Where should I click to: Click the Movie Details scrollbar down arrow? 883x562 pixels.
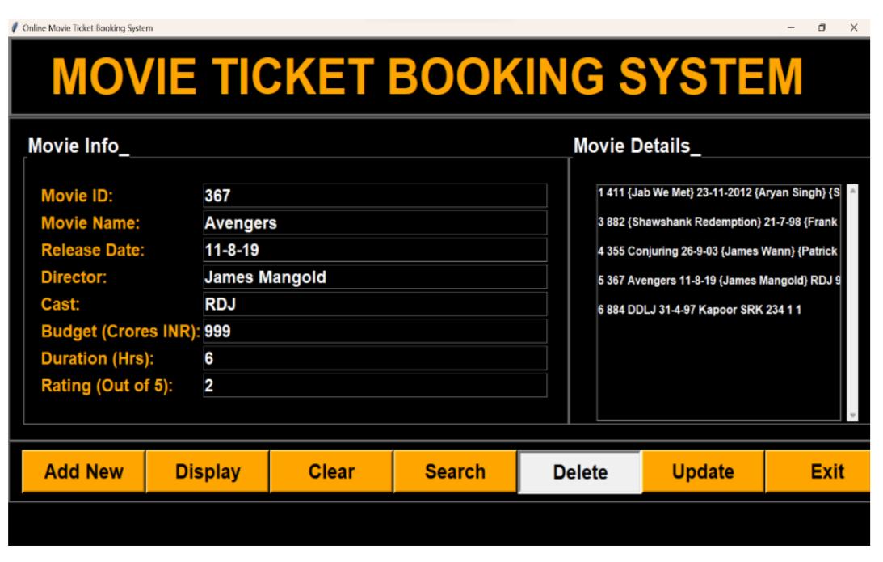point(852,414)
